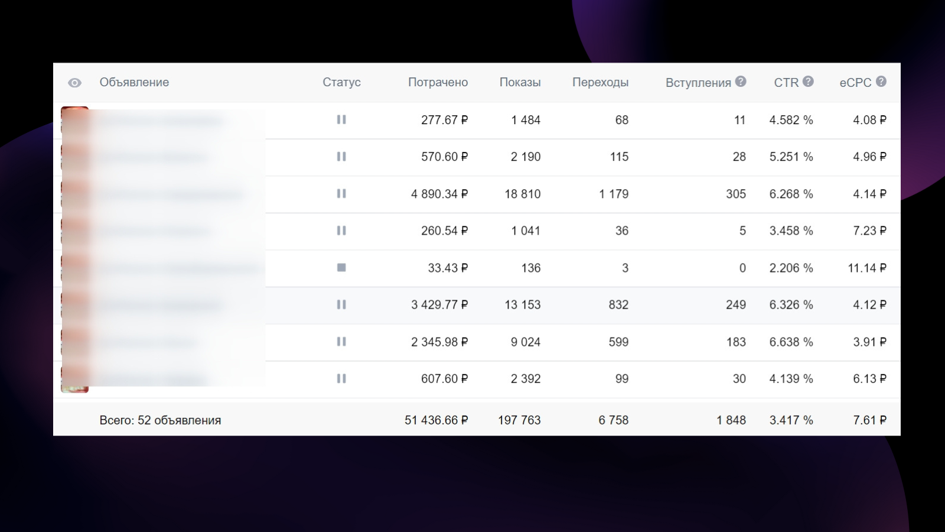
Task: Toggle the eye visibility icon in header
Action: [x=74, y=83]
